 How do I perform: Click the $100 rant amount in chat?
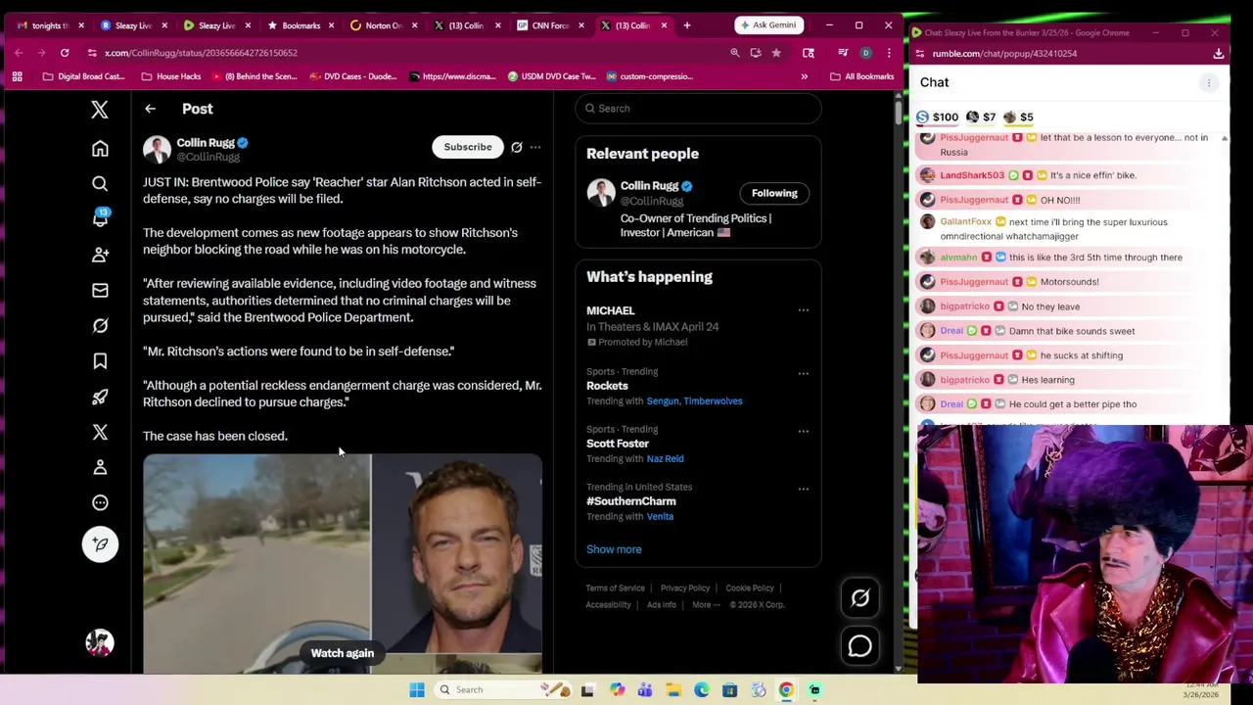(x=938, y=117)
